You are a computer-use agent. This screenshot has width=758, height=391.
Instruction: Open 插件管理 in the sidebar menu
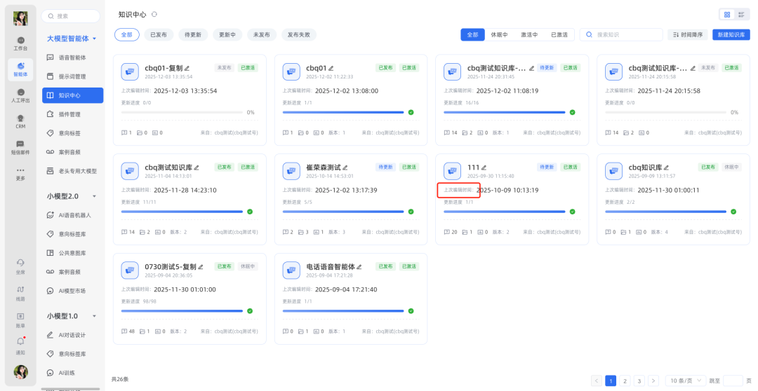(x=69, y=114)
